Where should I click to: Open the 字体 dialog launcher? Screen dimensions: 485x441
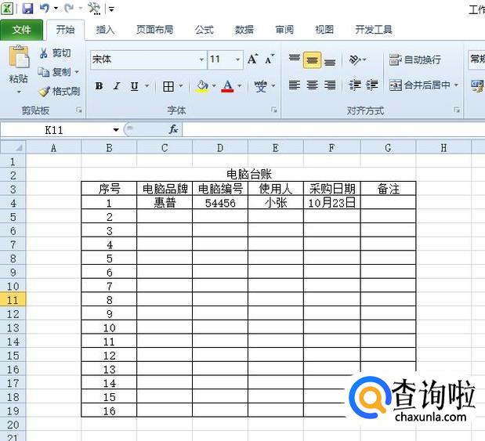coord(273,110)
